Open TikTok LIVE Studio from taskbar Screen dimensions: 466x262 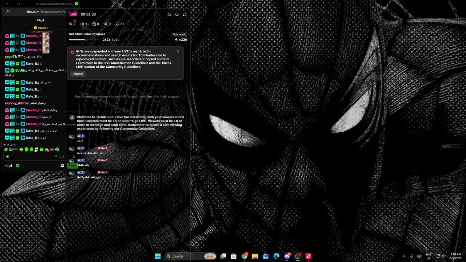click(308, 256)
